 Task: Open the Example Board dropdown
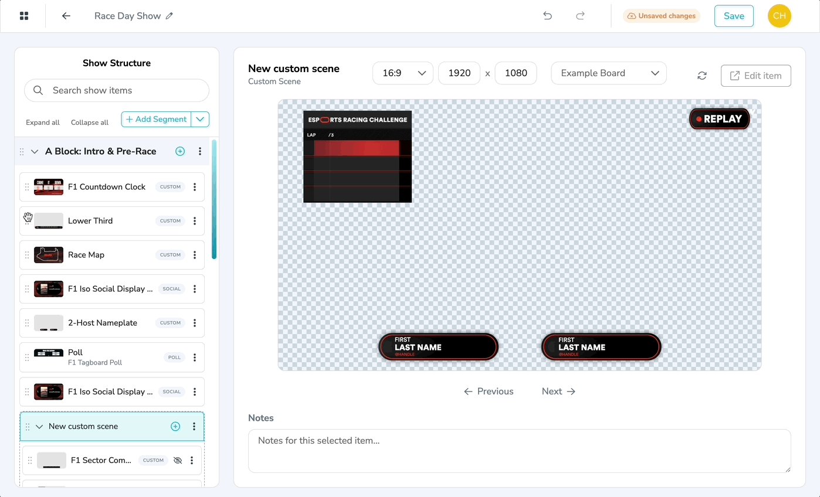(x=609, y=73)
